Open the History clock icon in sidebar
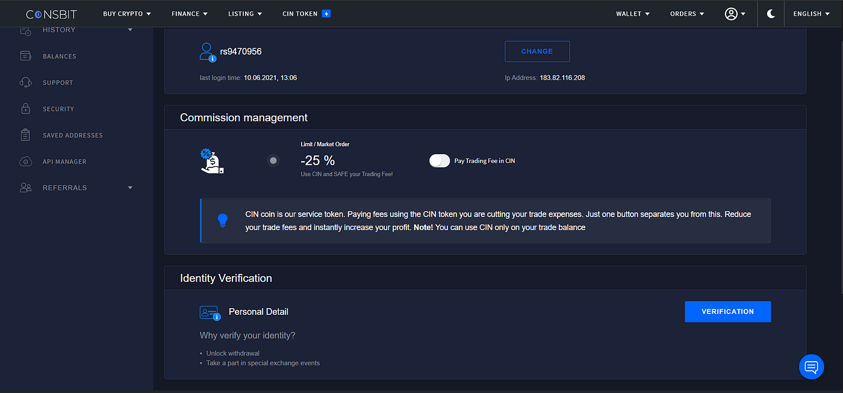The width and height of the screenshot is (843, 393). point(25,30)
